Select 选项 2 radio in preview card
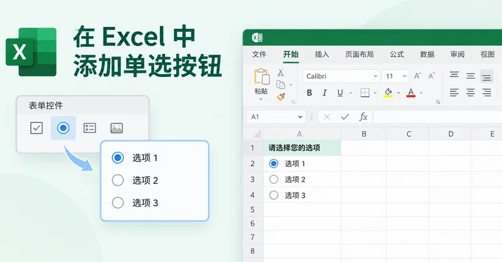This screenshot has height=262, width=502. (118, 181)
